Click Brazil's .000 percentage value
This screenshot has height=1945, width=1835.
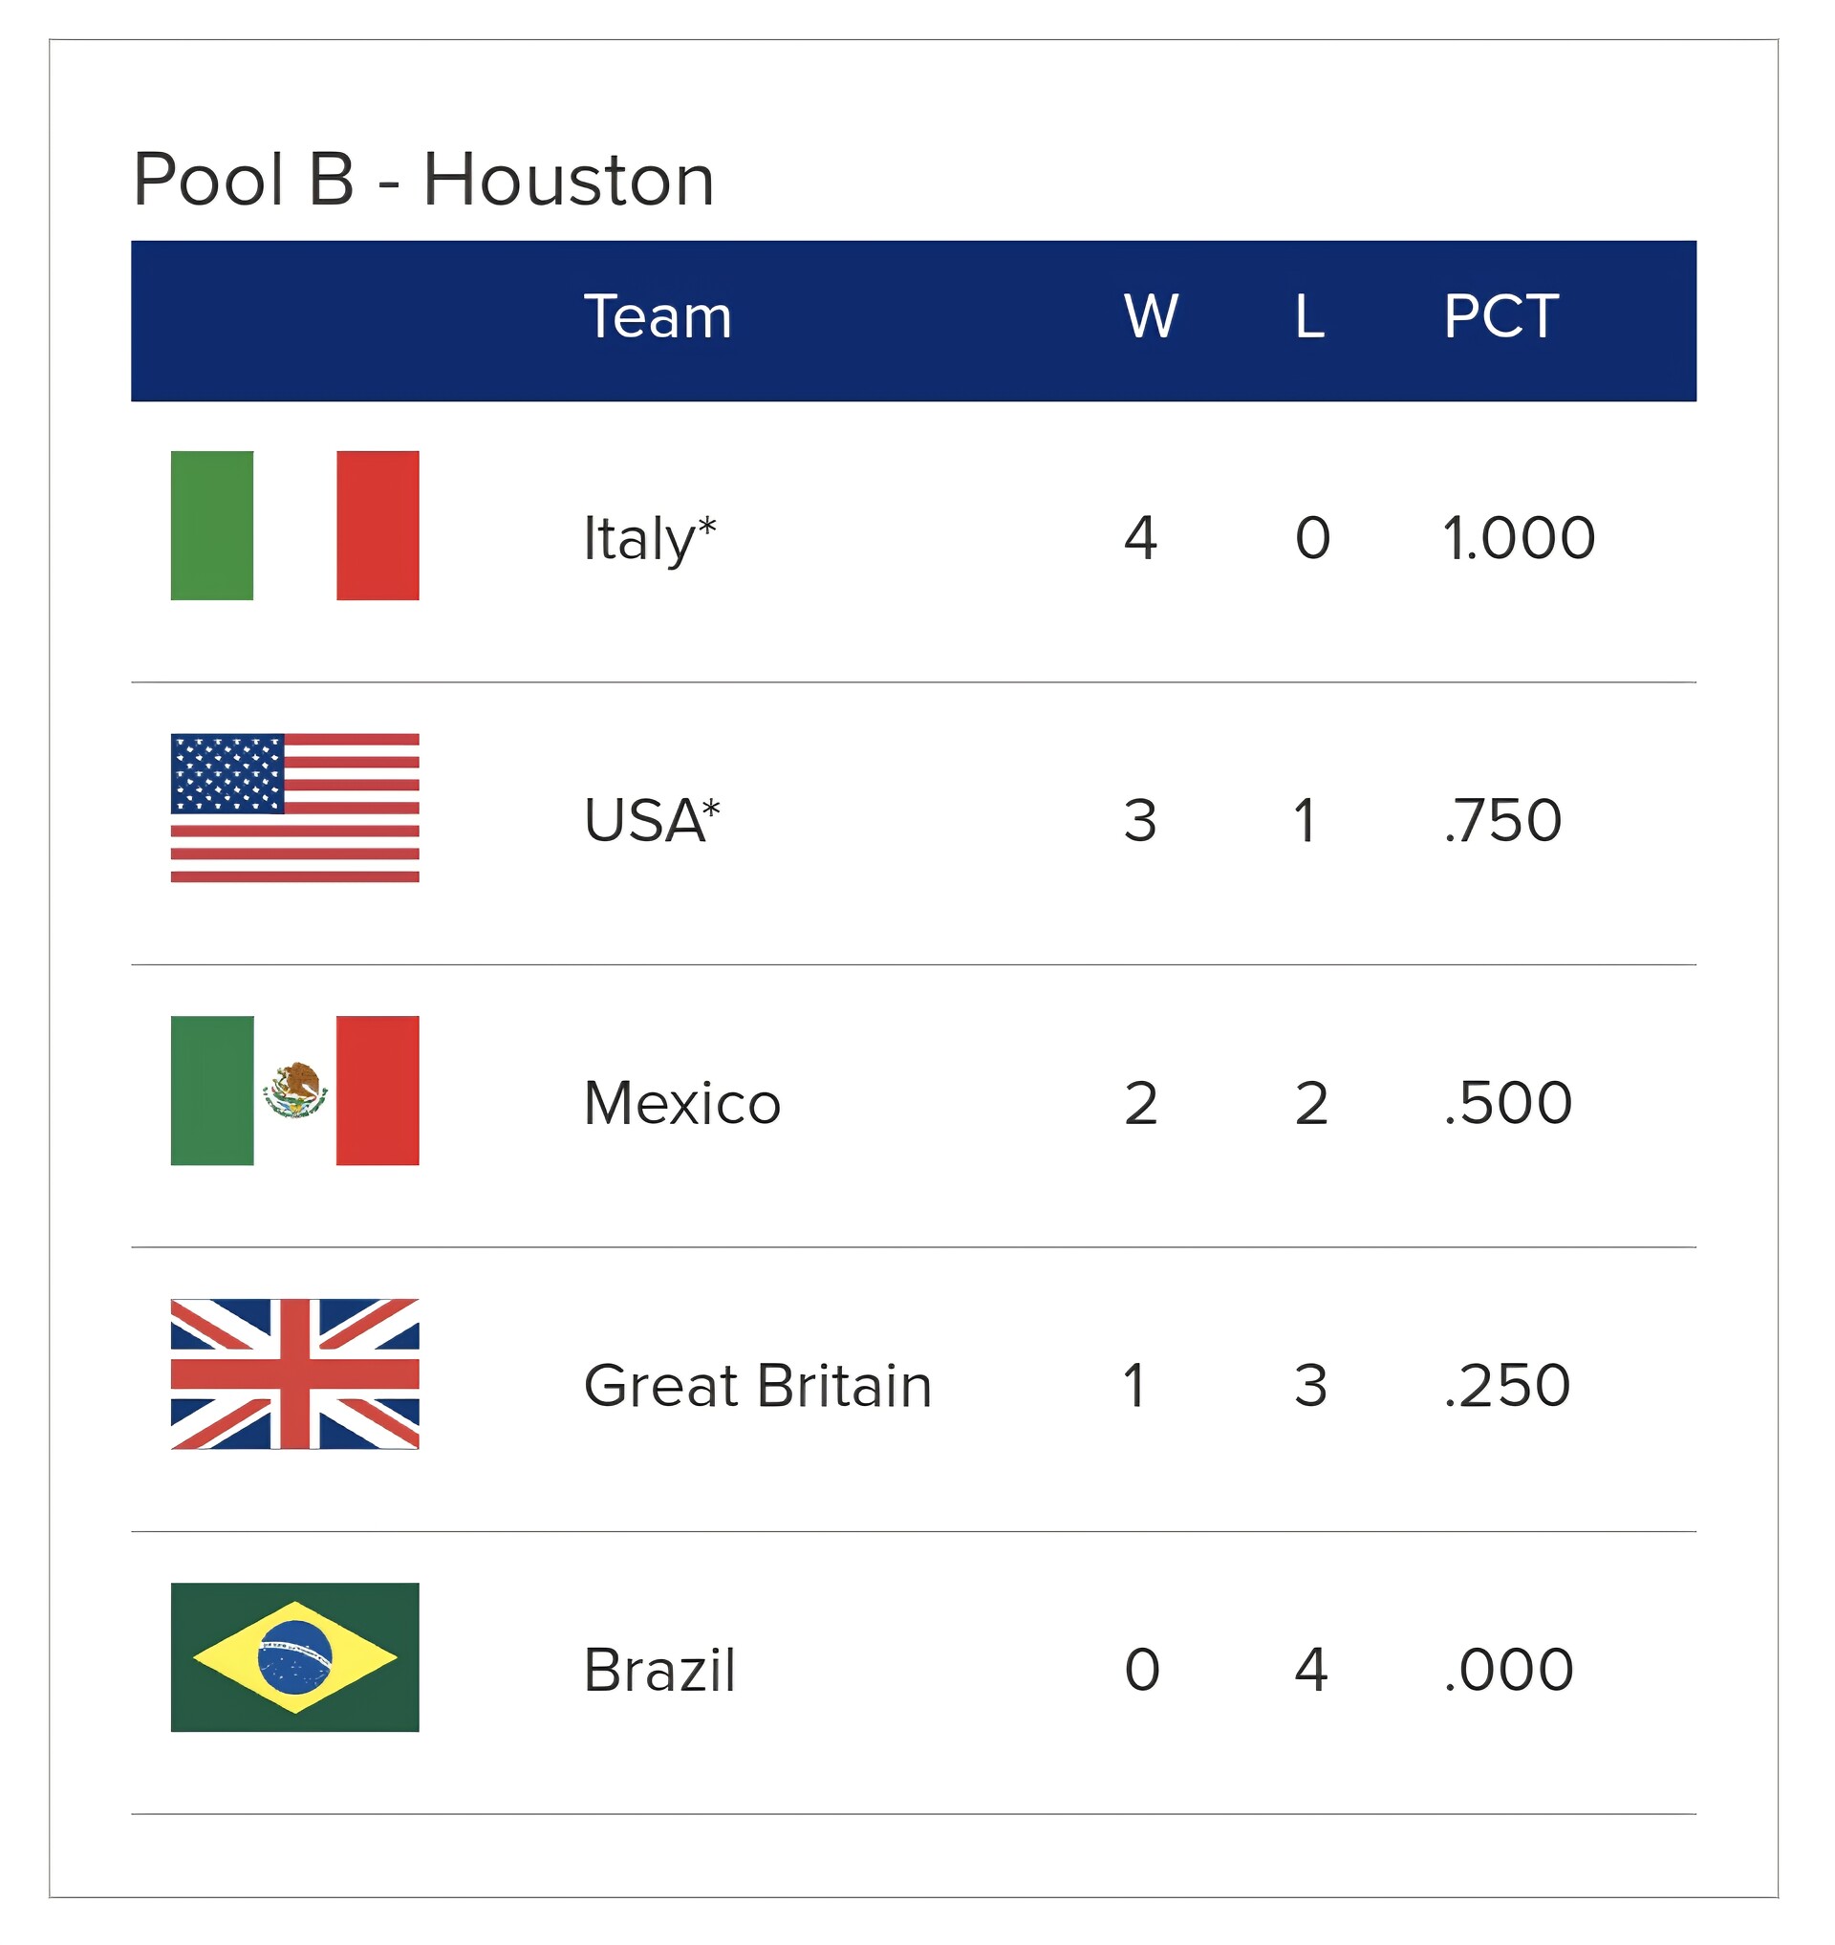pos(1508,1670)
